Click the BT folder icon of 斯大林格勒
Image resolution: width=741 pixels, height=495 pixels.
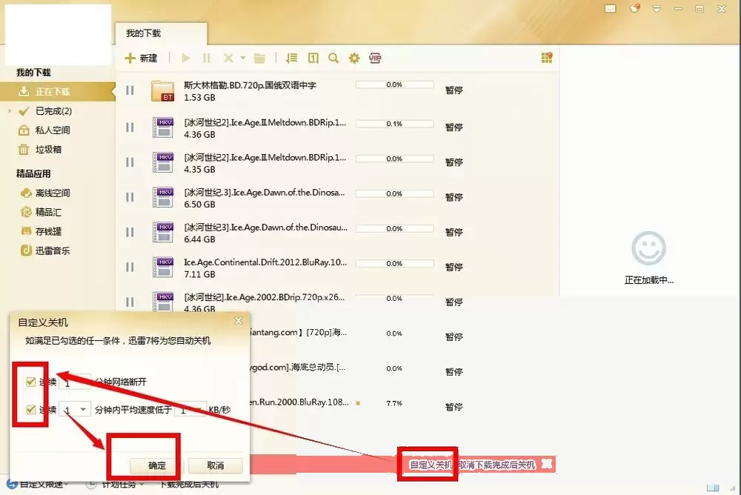163,90
